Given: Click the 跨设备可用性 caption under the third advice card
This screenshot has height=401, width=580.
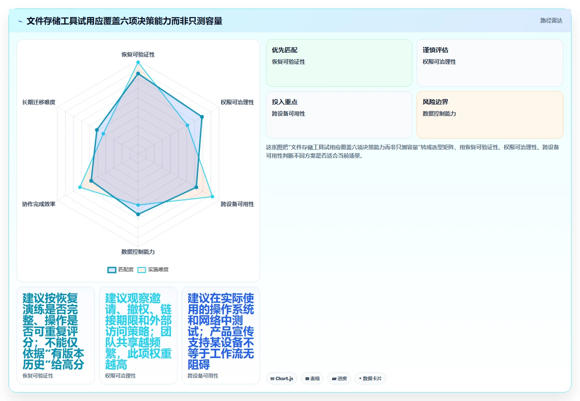Looking at the screenshot, I should [x=203, y=376].
